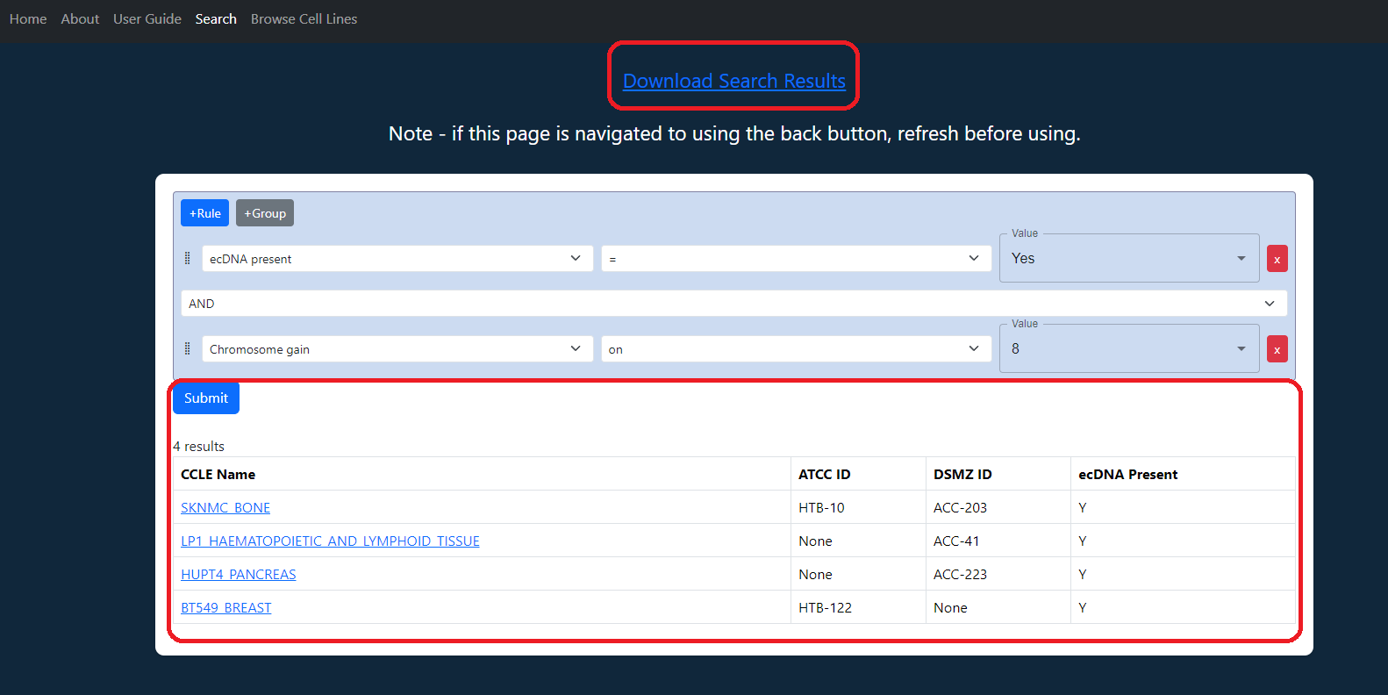Open the Value dropdown showing Yes
Viewport: 1388px width, 695px height.
coord(1129,258)
